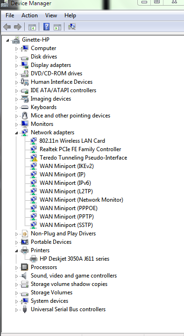The height and width of the screenshot is (336, 184).
Task: Select 802.11n Wireless LAN Card
Action: (72, 141)
